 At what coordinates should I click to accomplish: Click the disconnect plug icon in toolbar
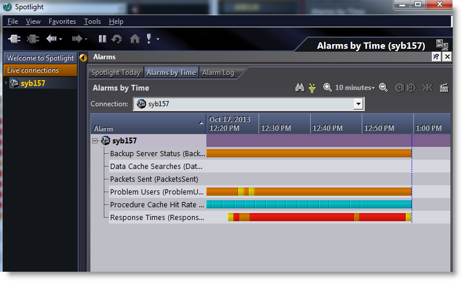click(x=33, y=39)
